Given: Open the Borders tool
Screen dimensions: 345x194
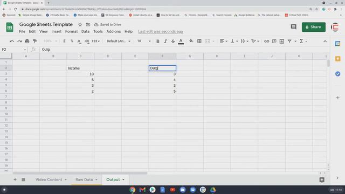Looking at the screenshot, I should 199,41.
